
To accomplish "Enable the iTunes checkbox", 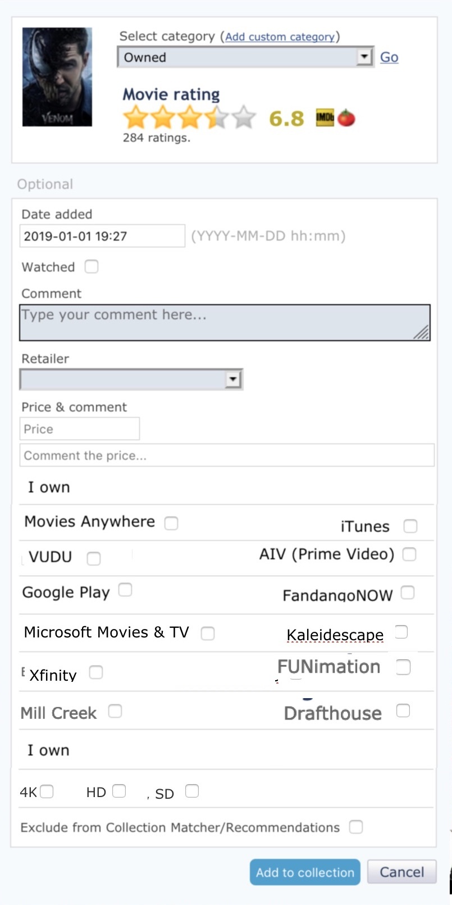I will point(410,526).
